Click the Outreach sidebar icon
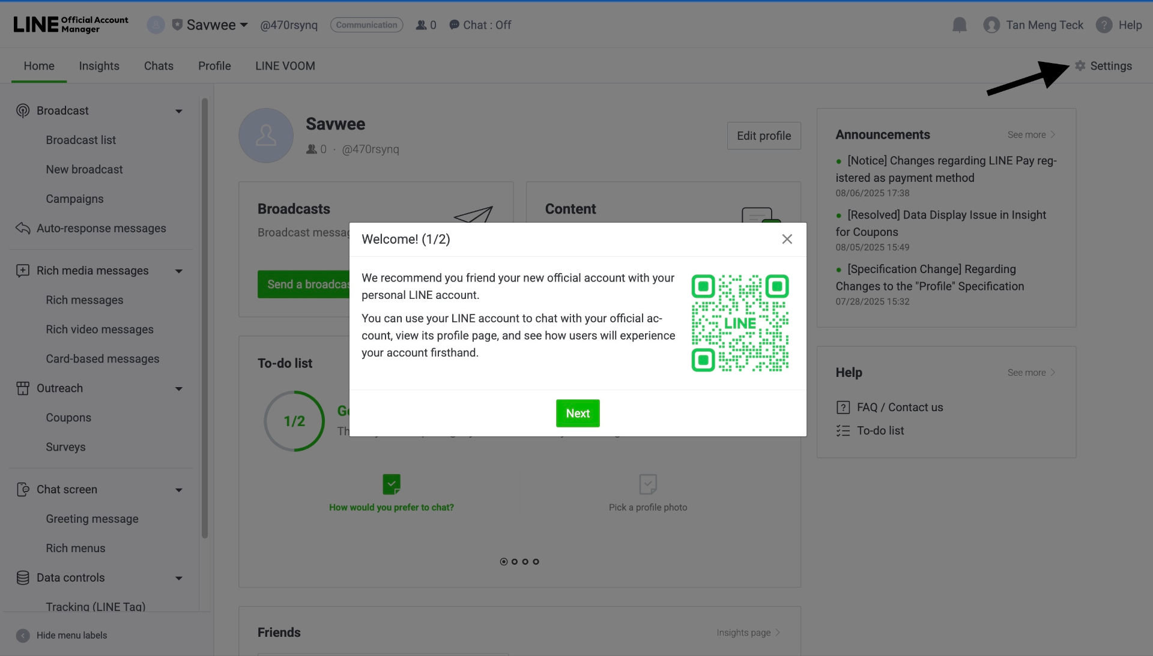The height and width of the screenshot is (656, 1153). [23, 388]
